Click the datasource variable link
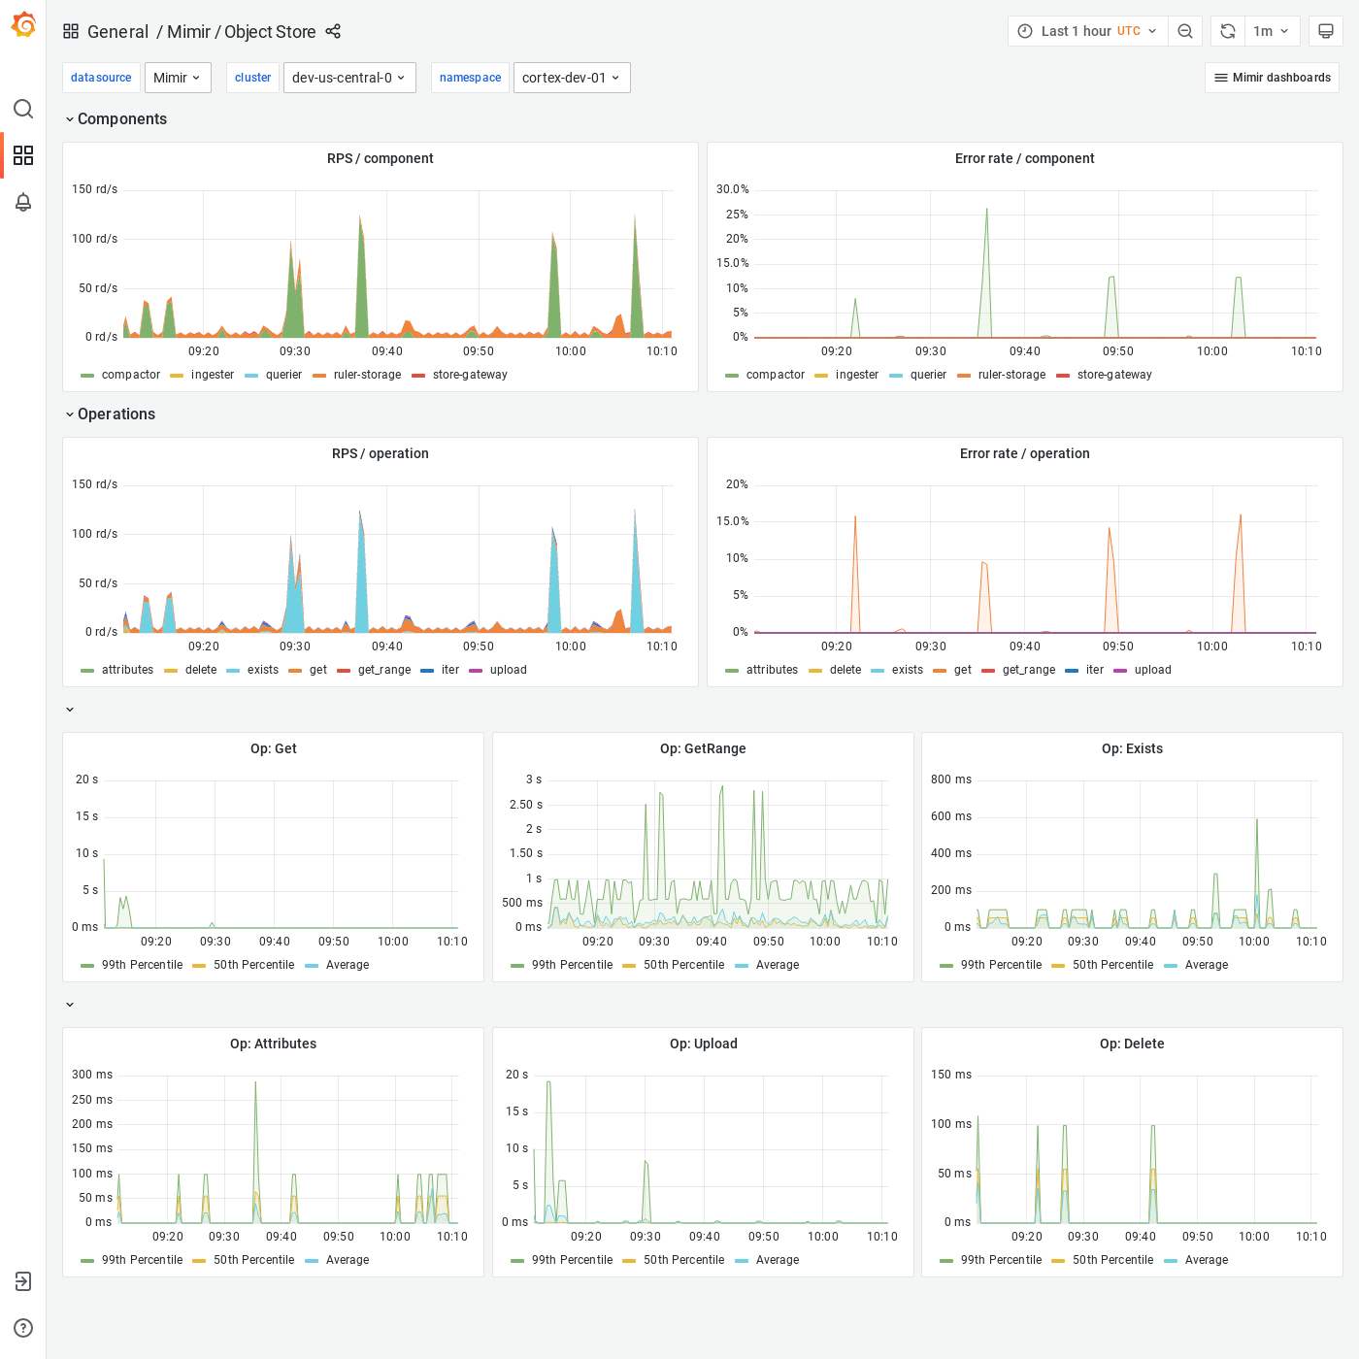 click(101, 77)
